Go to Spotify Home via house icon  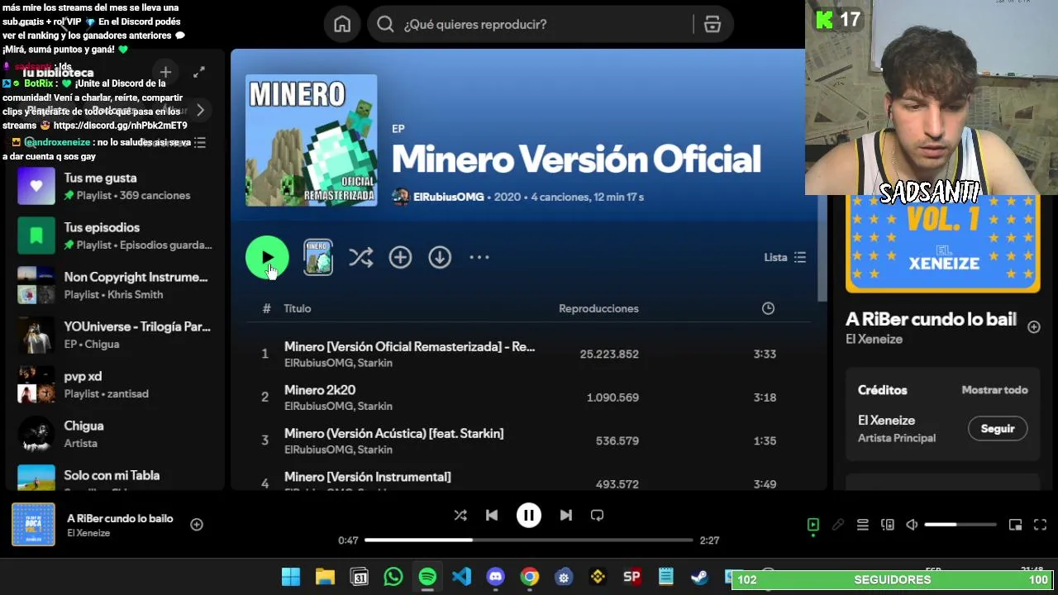pyautogui.click(x=342, y=25)
